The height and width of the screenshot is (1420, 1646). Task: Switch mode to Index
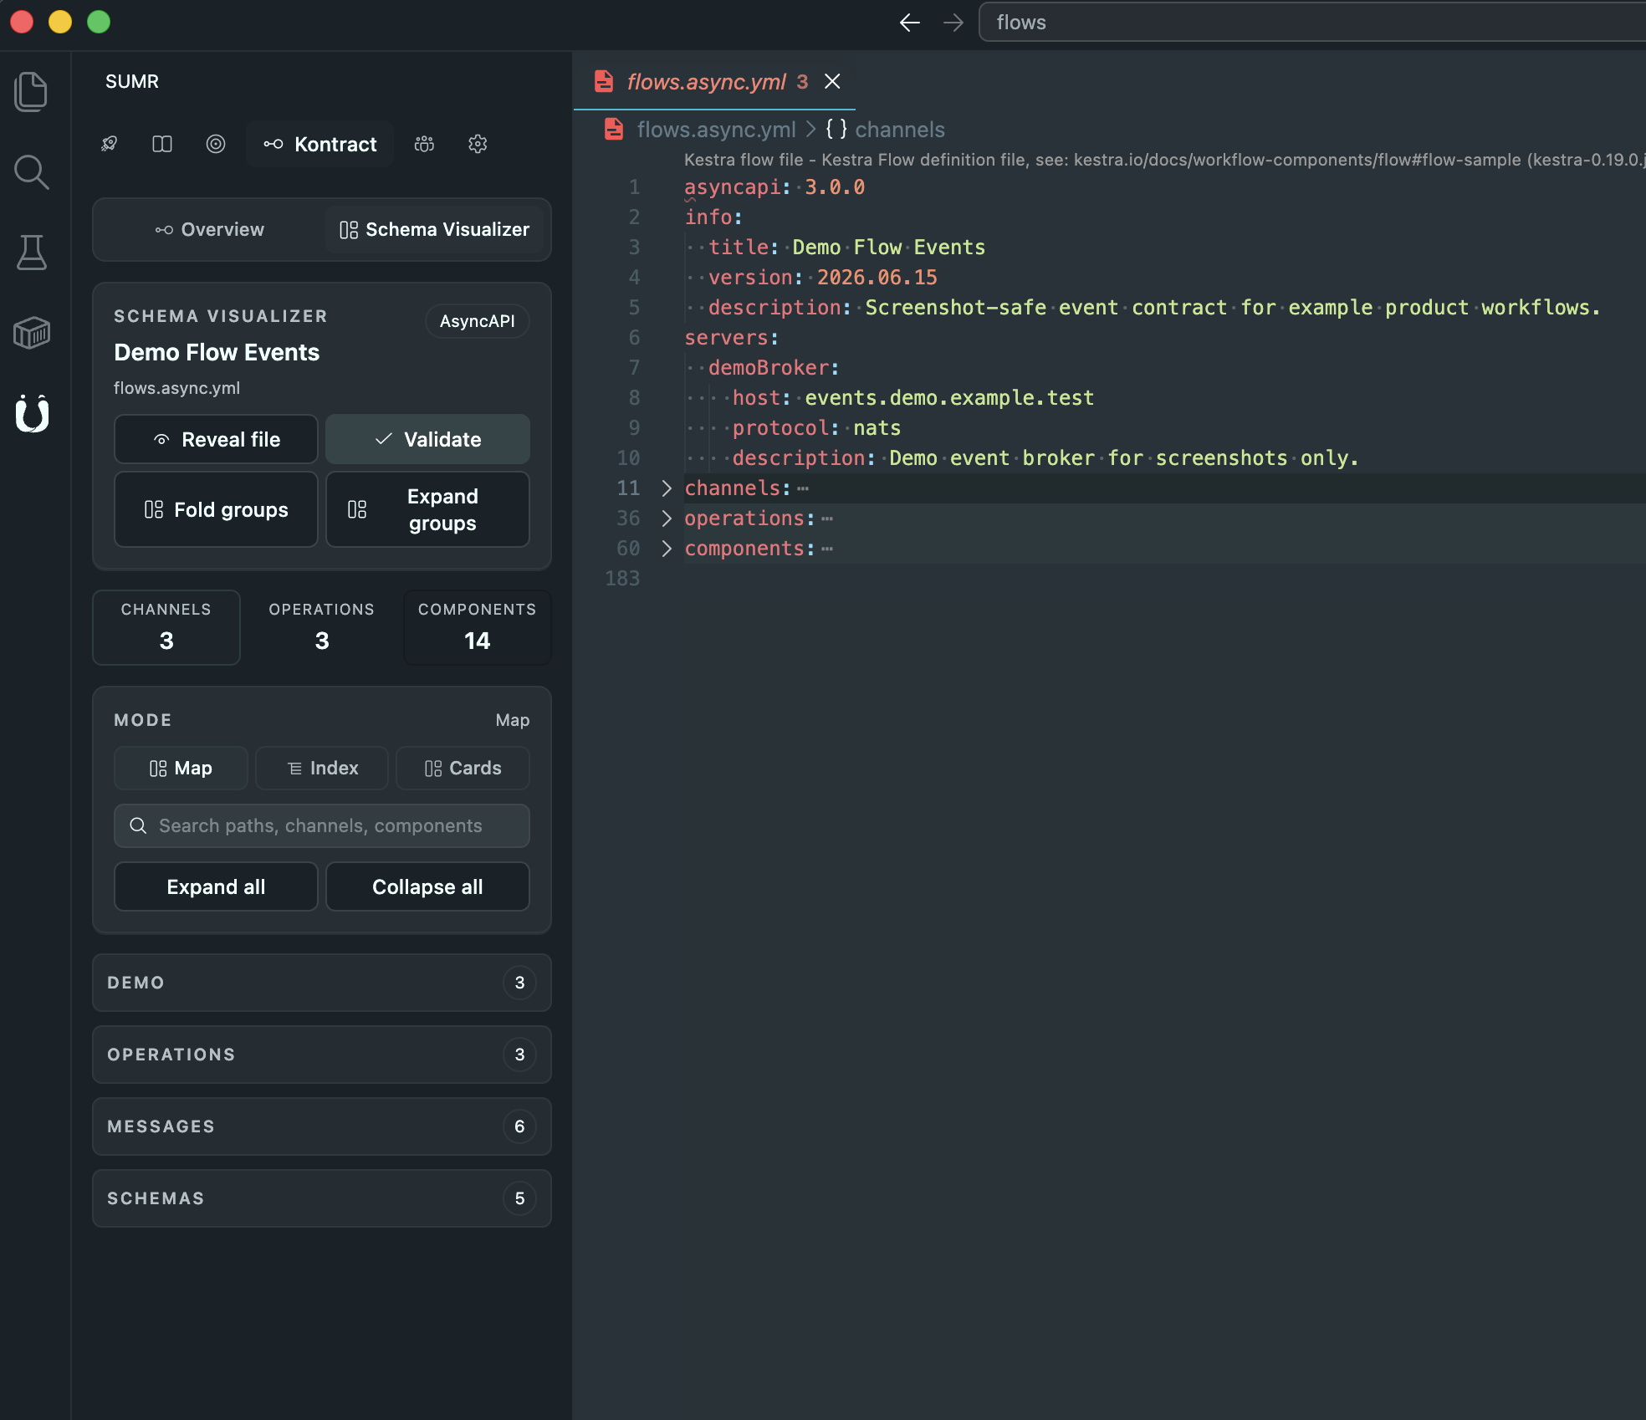[x=322, y=768]
